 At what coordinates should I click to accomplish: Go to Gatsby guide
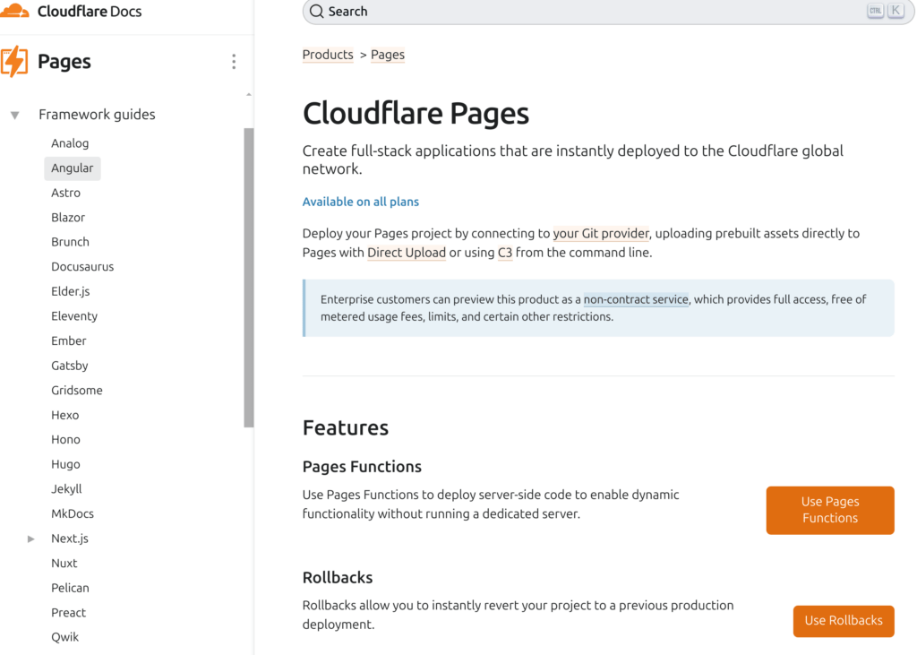tap(70, 366)
